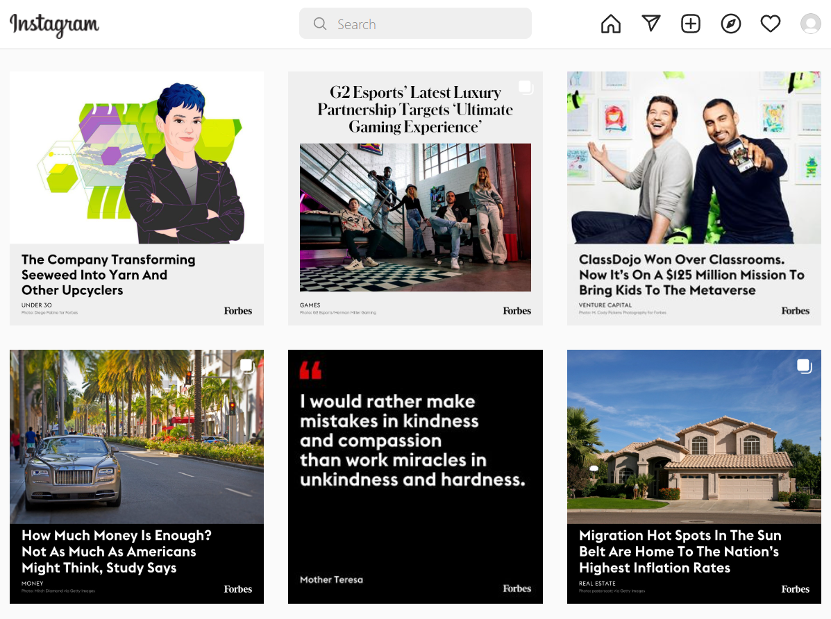Click the 'UNDER 30' label text
This screenshot has width=831, height=619.
[x=37, y=305]
